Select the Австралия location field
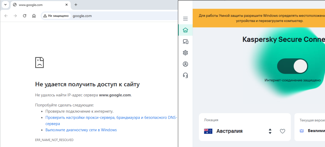325x147 pixels. click(229, 131)
